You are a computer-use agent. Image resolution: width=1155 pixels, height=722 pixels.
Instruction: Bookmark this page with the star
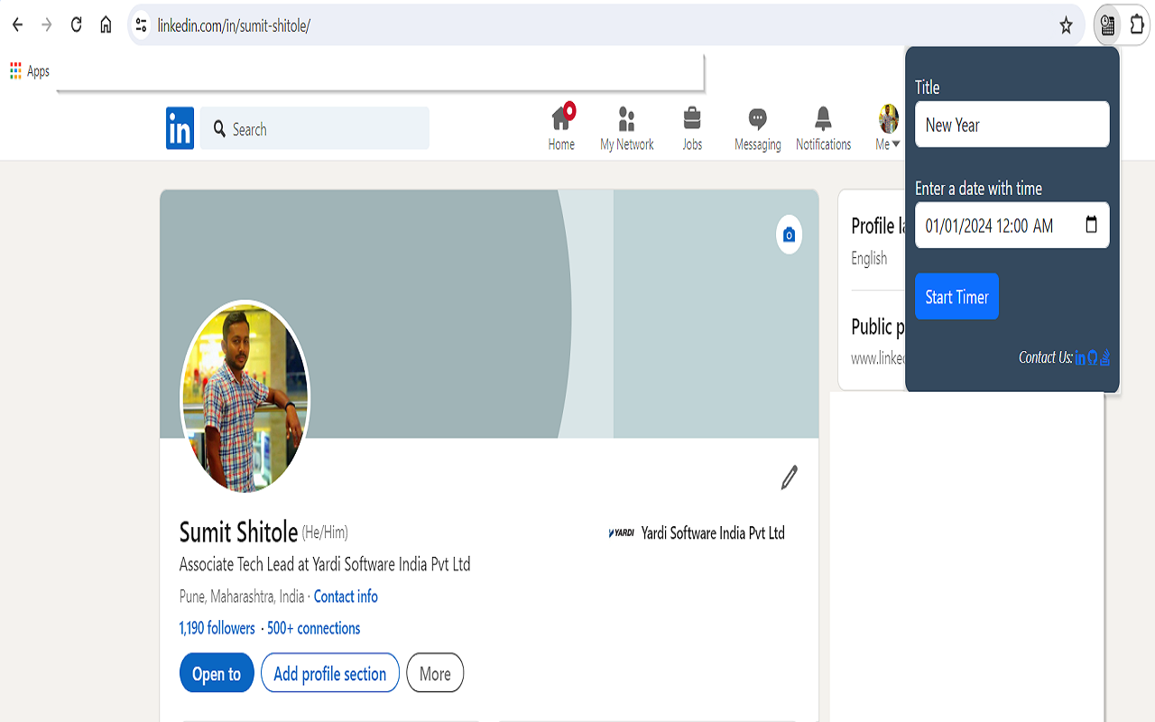1066,25
